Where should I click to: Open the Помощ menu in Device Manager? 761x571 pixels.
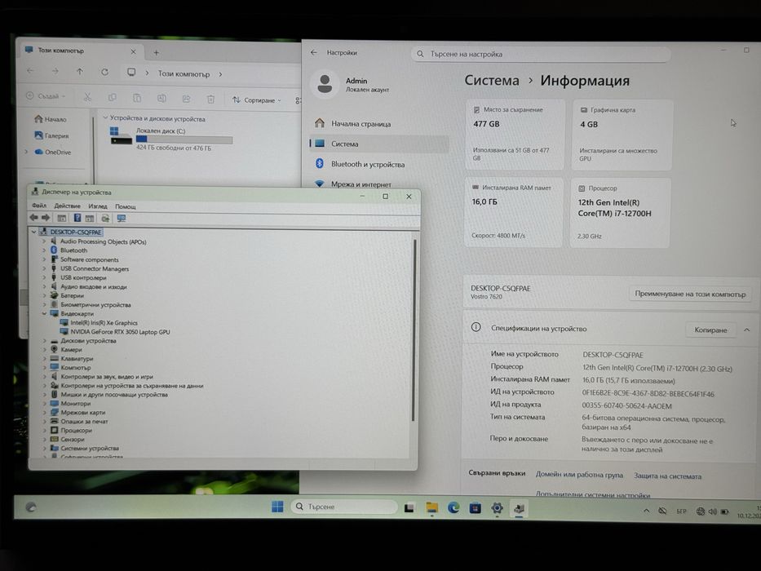click(126, 207)
